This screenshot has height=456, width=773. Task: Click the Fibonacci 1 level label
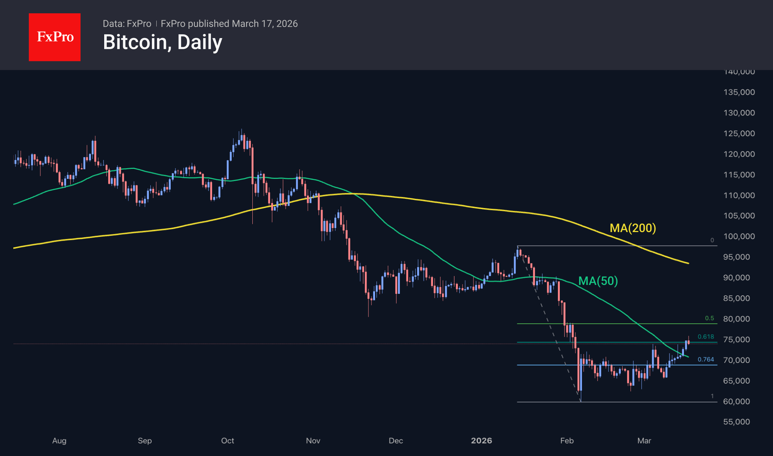(x=712, y=396)
